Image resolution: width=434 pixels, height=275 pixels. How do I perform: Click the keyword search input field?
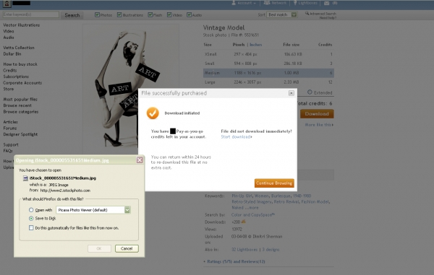tap(30, 14)
